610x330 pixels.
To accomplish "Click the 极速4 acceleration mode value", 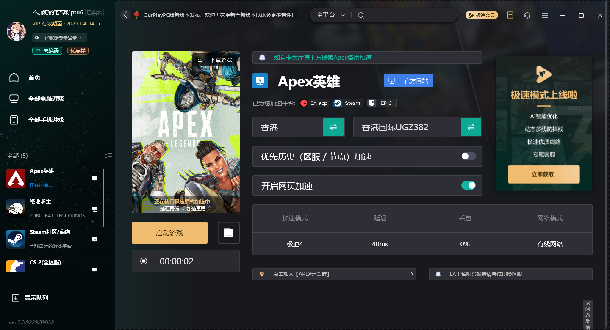I will click(295, 244).
